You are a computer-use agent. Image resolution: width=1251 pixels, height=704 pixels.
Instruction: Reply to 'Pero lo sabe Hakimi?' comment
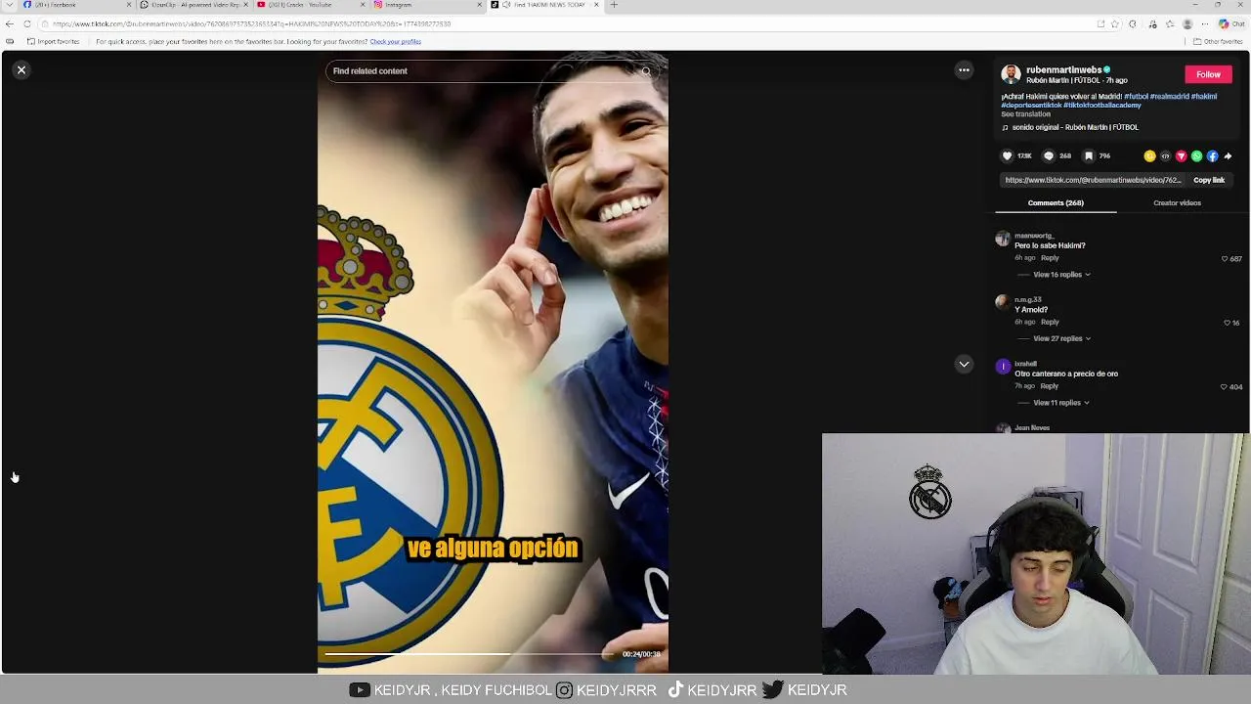click(1050, 258)
